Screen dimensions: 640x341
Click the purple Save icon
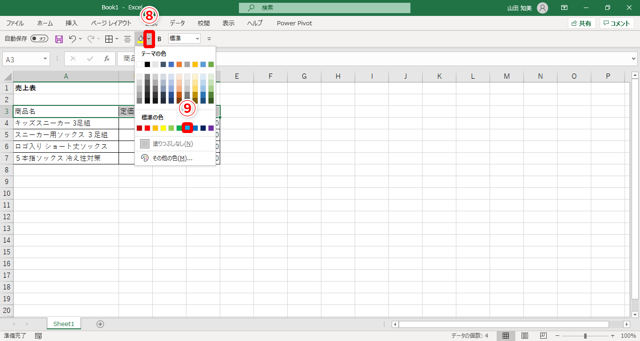pyautogui.click(x=59, y=39)
